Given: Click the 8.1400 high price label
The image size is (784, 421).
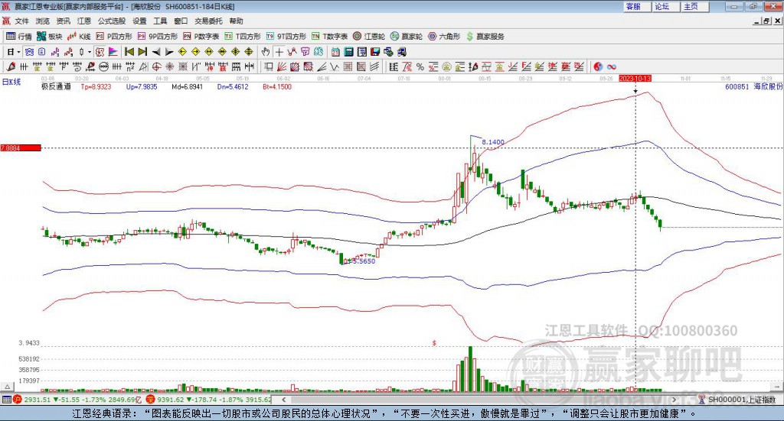Looking at the screenshot, I should tap(493, 142).
